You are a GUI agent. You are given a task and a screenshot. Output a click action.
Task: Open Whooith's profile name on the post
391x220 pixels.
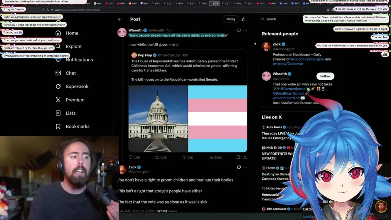(135, 30)
